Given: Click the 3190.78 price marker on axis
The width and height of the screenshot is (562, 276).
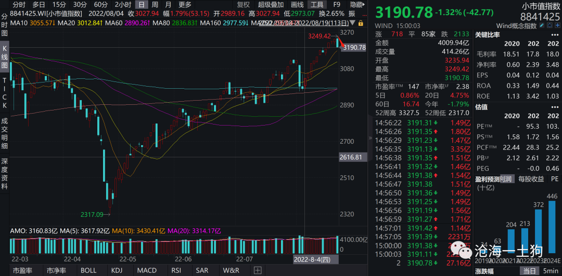Looking at the screenshot, I should (354, 47).
